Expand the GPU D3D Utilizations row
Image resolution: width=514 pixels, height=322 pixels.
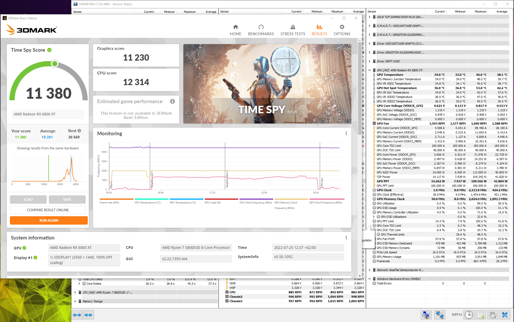373,217
